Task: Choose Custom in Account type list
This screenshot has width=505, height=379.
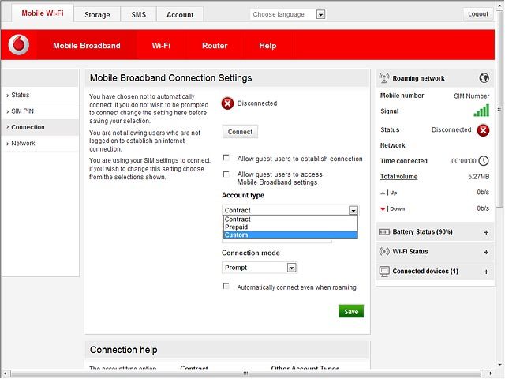Action: [290, 235]
